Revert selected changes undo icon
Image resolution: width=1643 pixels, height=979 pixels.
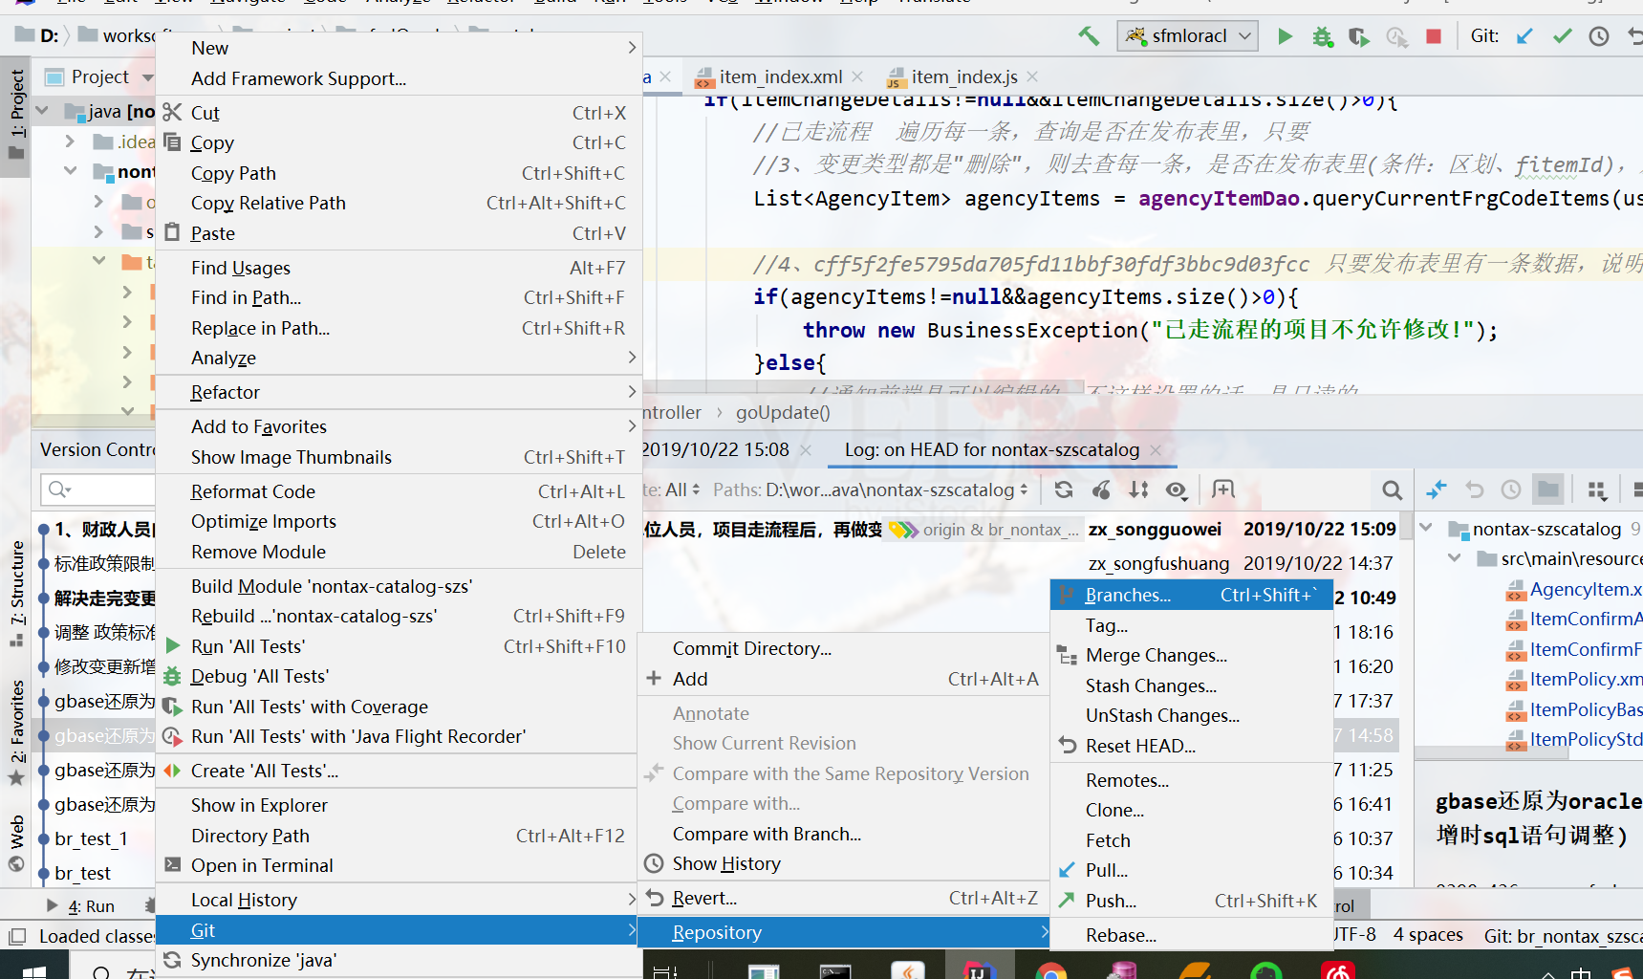coord(1475,489)
